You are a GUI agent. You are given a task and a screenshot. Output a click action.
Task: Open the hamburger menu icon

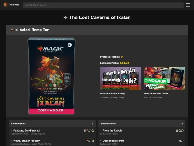(188, 5)
